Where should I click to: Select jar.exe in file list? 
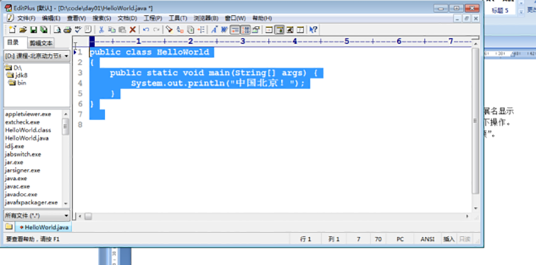(14, 162)
